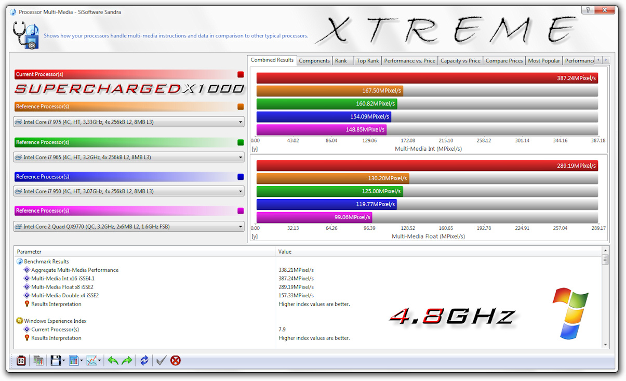Click the results list scrollbar down arrow

[605, 345]
